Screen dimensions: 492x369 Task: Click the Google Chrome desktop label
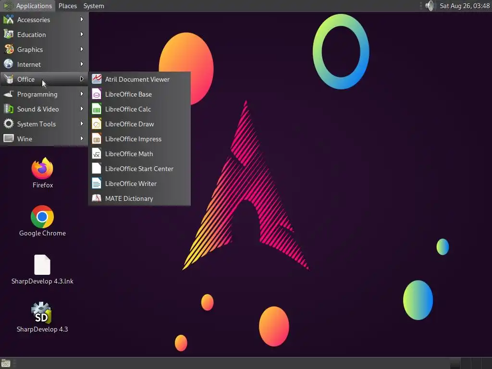click(42, 233)
